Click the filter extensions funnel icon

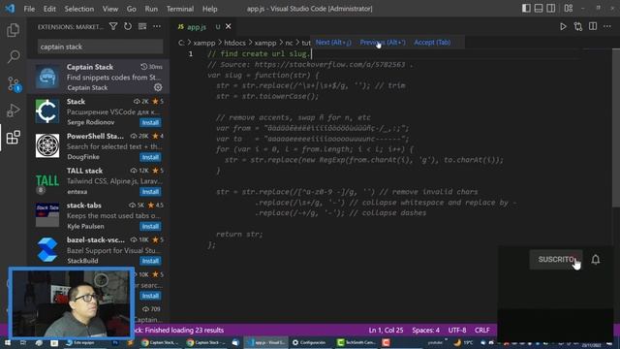pos(113,26)
